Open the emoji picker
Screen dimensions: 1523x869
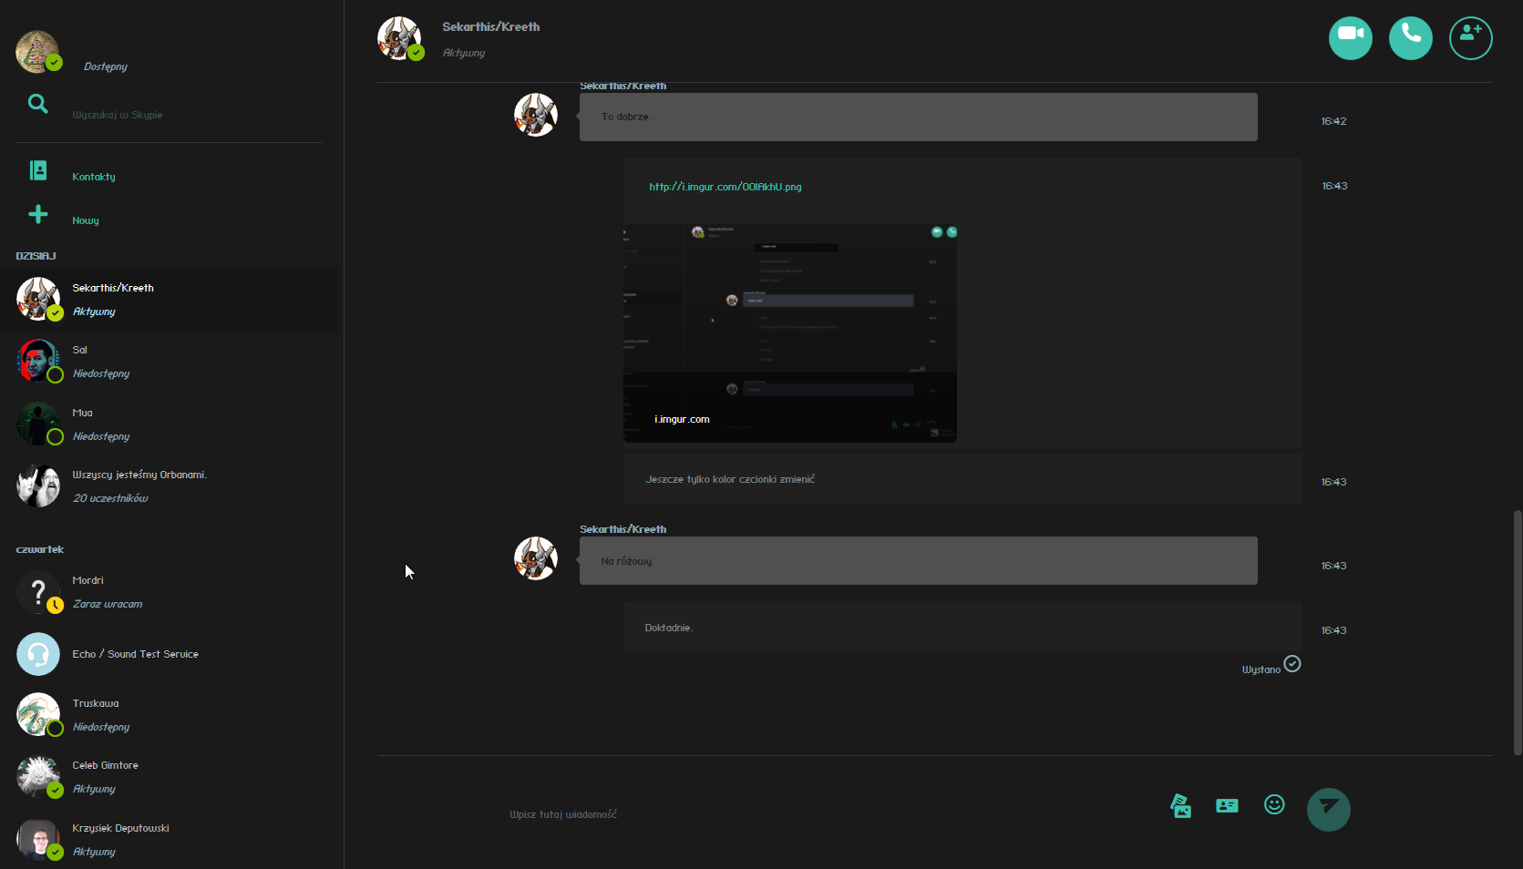(x=1273, y=805)
